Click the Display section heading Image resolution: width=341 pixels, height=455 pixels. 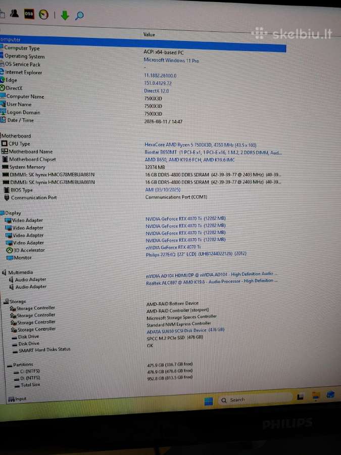click(x=13, y=213)
